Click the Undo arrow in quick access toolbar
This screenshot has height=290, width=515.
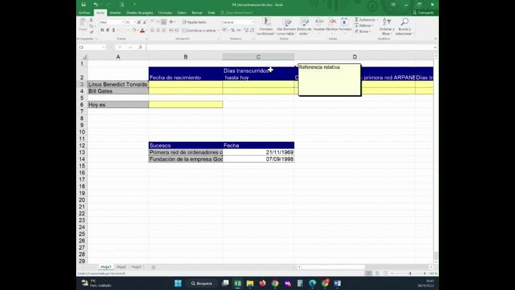click(96, 4)
